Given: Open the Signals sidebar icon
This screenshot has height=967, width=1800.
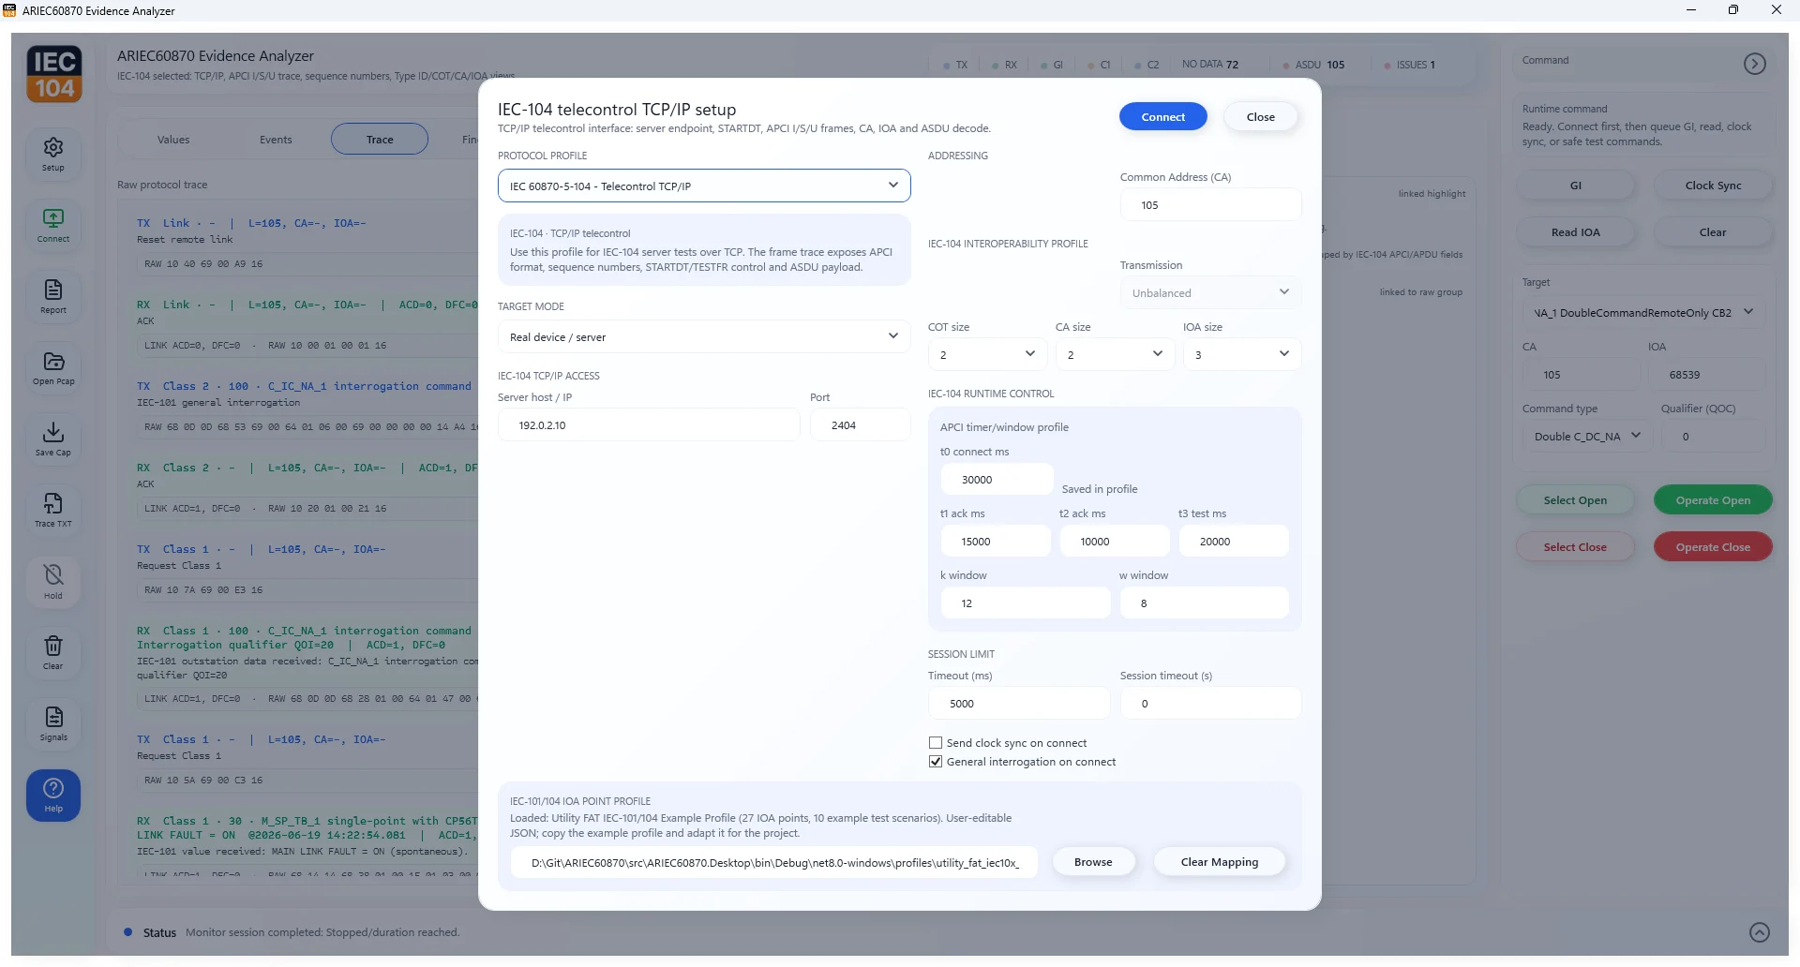Looking at the screenshot, I should [53, 724].
